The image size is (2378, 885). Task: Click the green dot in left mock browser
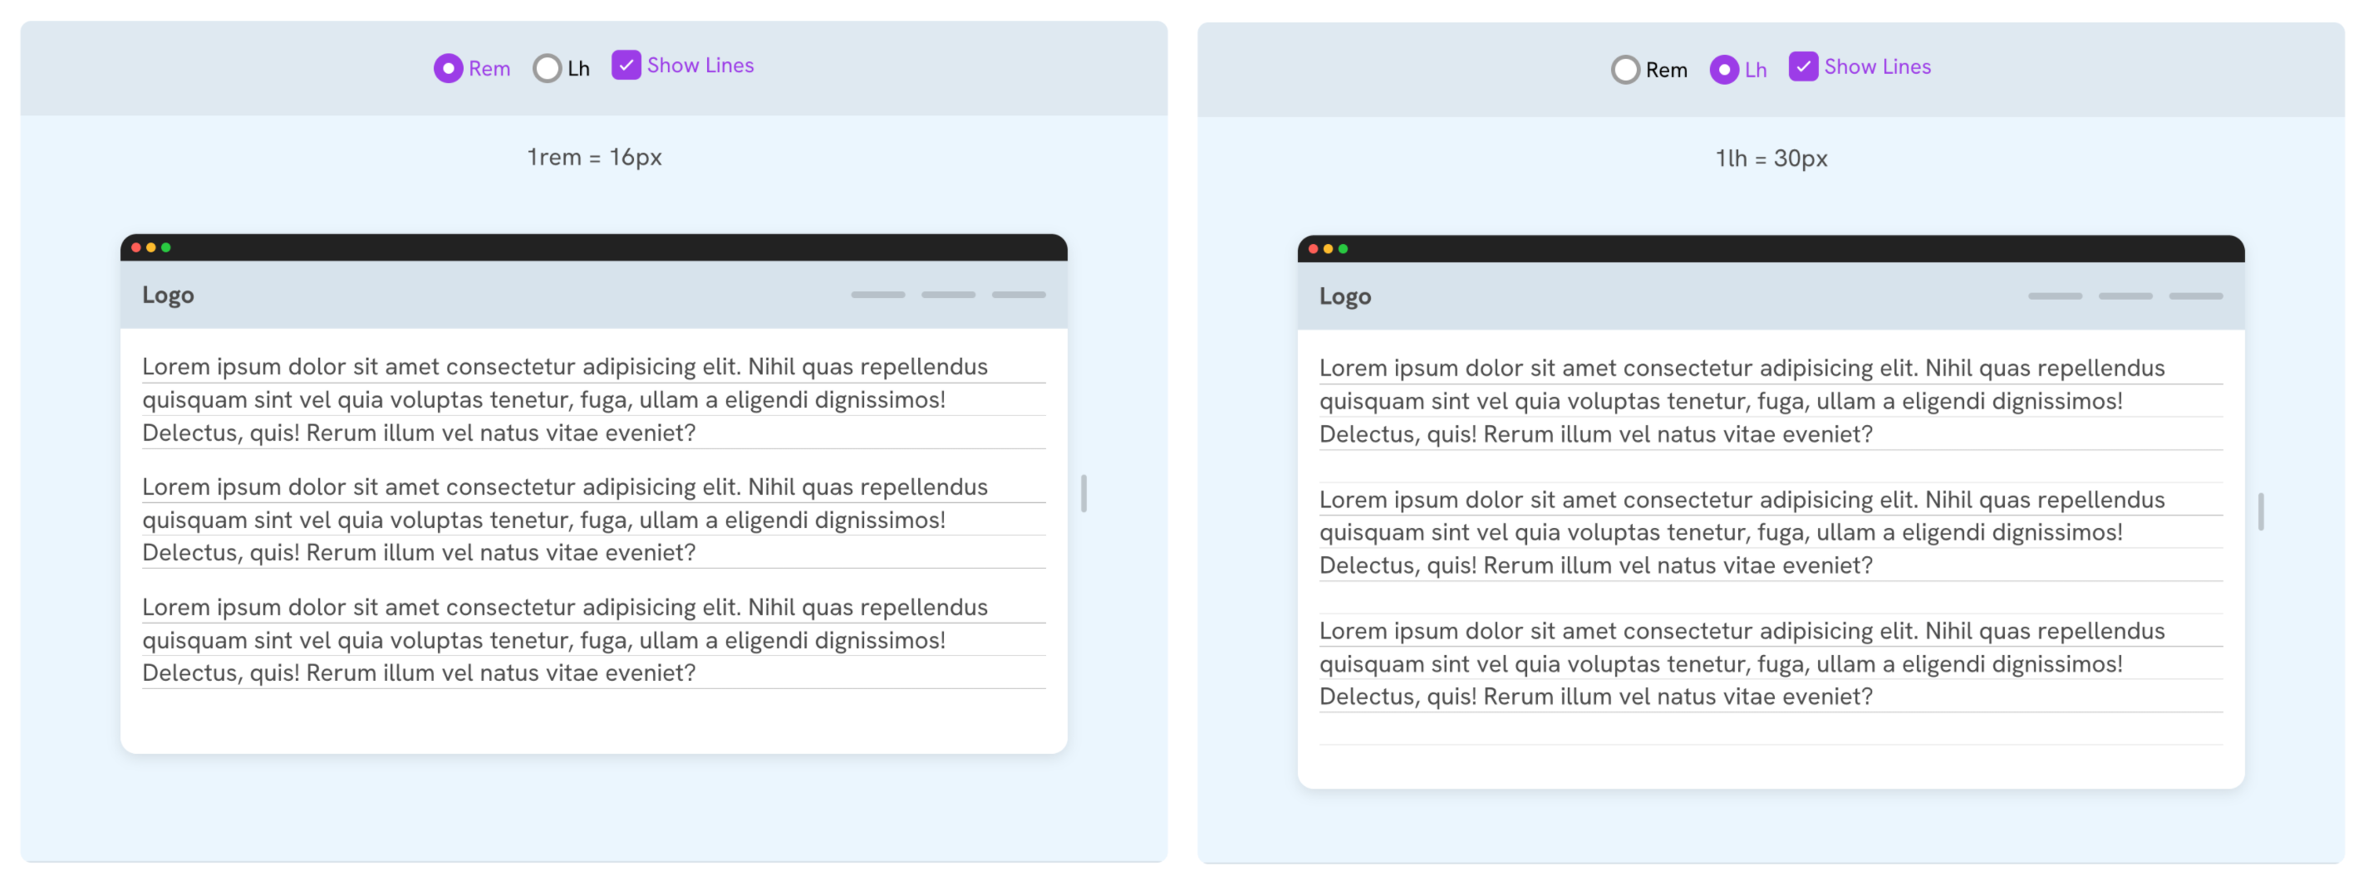tap(166, 247)
